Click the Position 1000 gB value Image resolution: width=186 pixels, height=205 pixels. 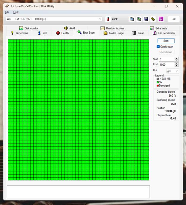(171, 111)
